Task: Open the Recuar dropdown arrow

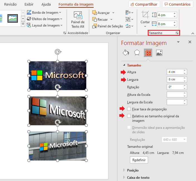Action: coord(111,20)
